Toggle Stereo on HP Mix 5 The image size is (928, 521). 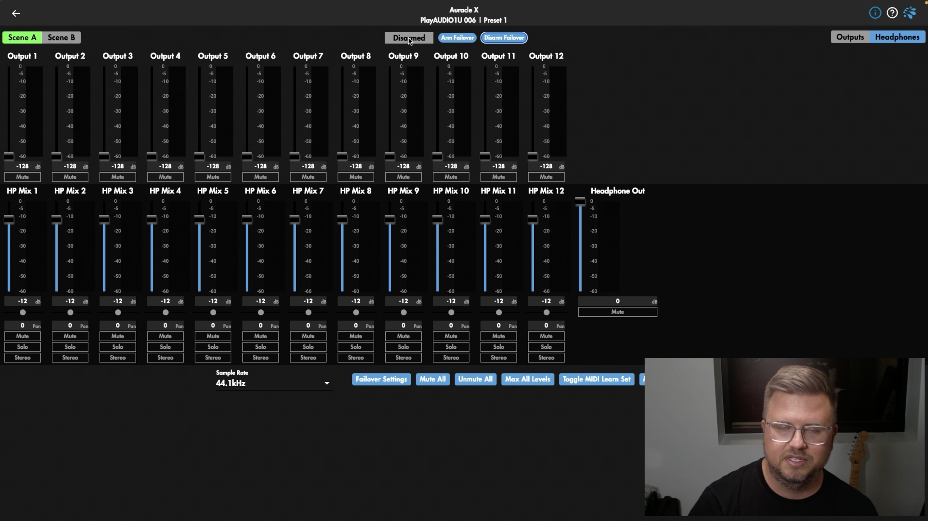(213, 358)
